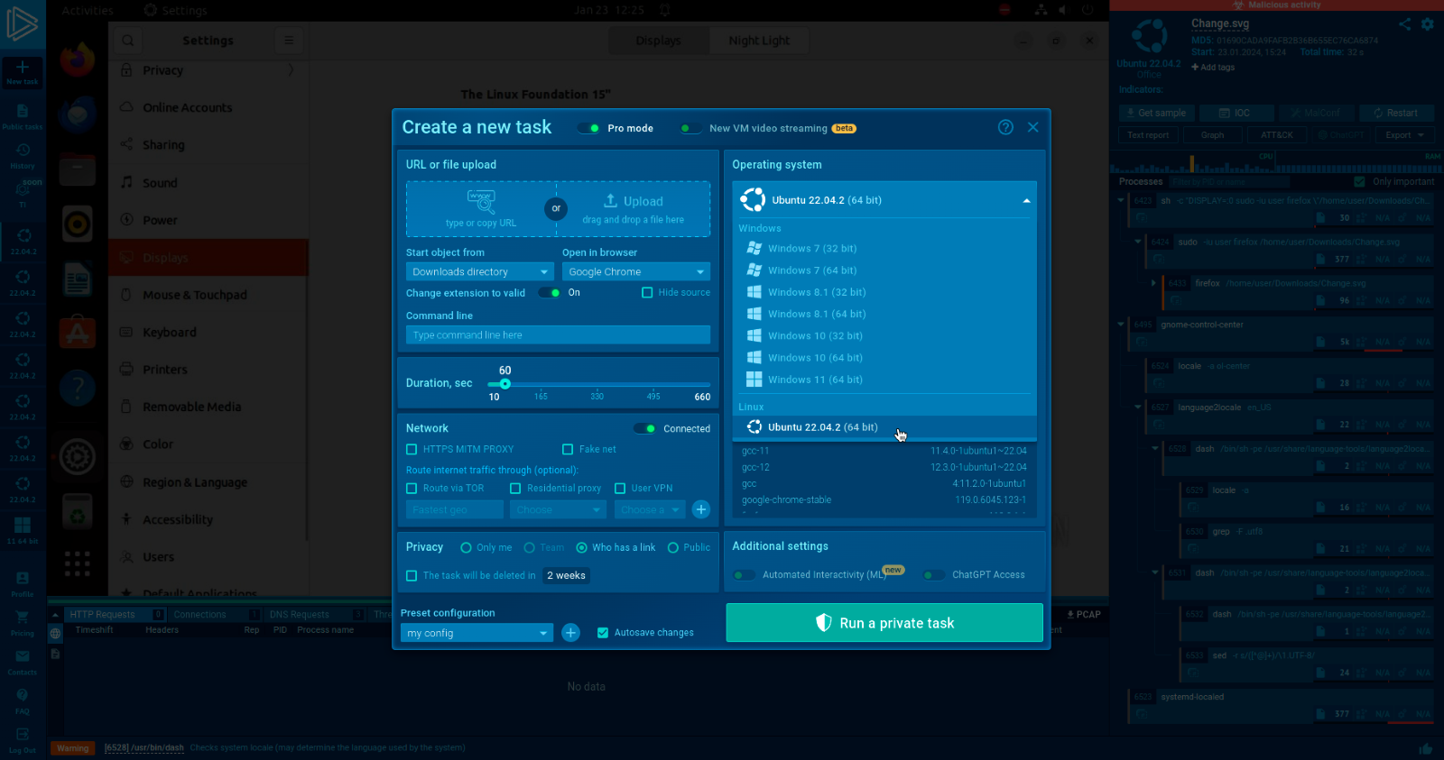Toggle the Pro mode switch
This screenshot has width=1444, height=760.
tap(588, 128)
